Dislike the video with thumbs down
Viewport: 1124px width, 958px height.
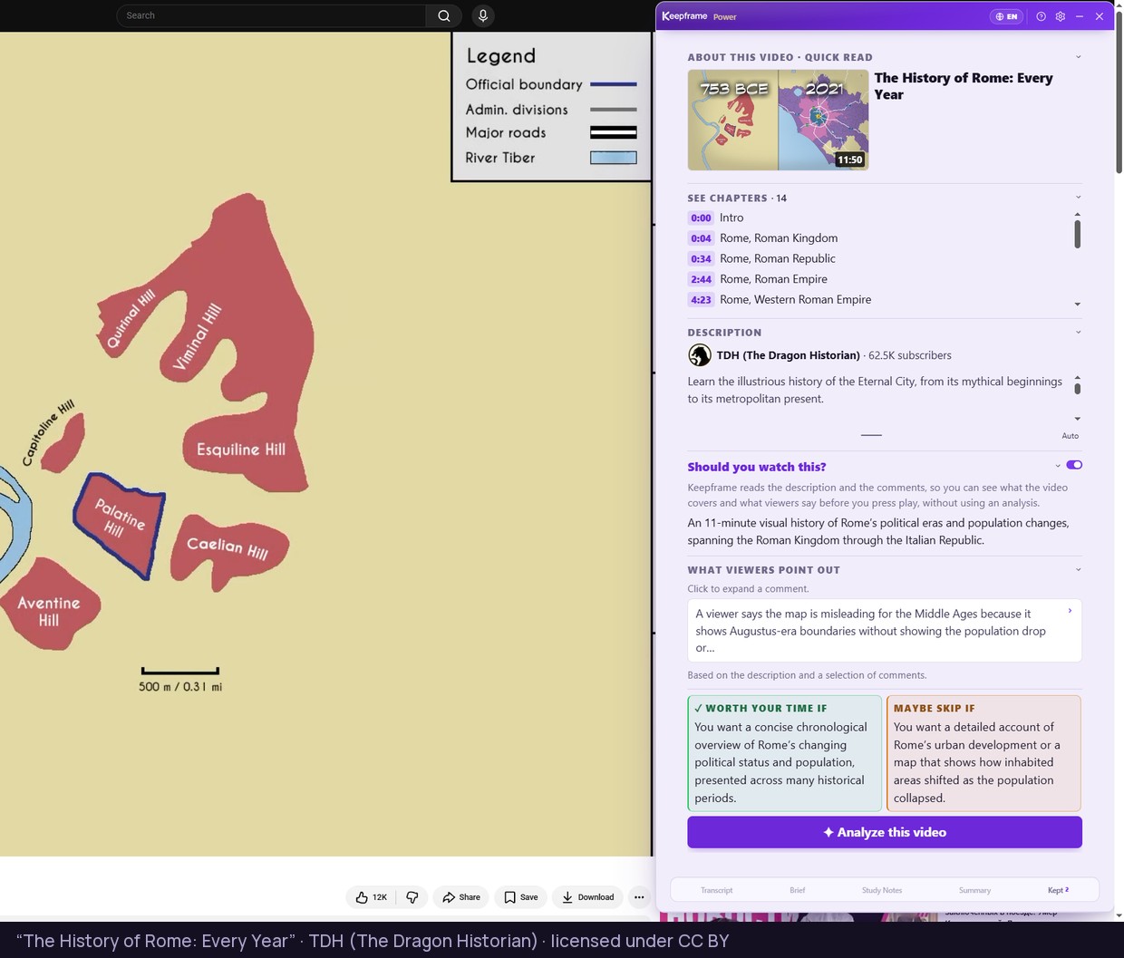(412, 897)
